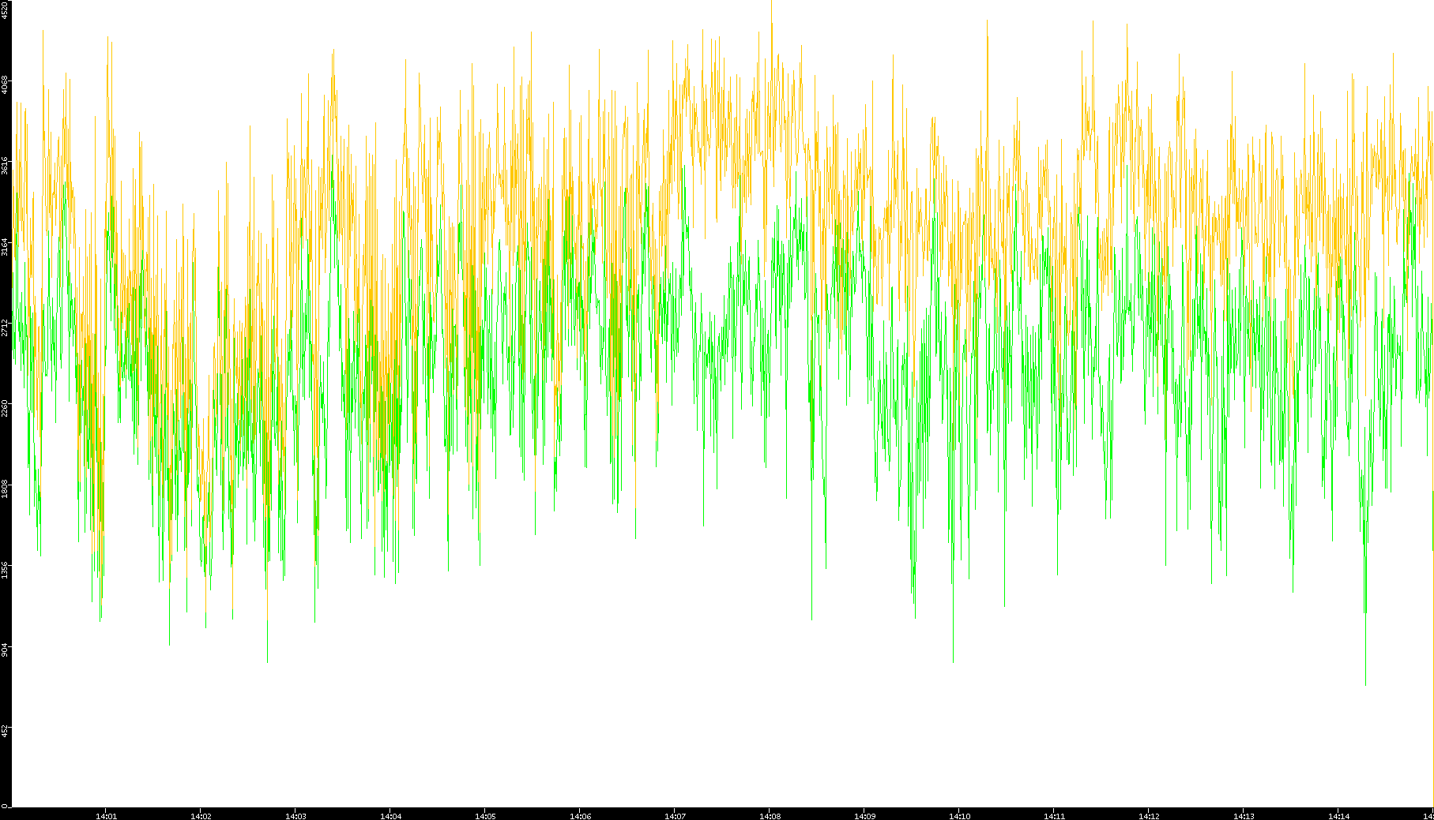Choose the 14:08 time axis label

[x=770, y=816]
